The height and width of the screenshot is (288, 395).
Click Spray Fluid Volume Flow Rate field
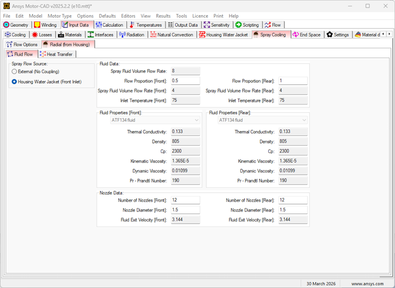[x=186, y=71]
